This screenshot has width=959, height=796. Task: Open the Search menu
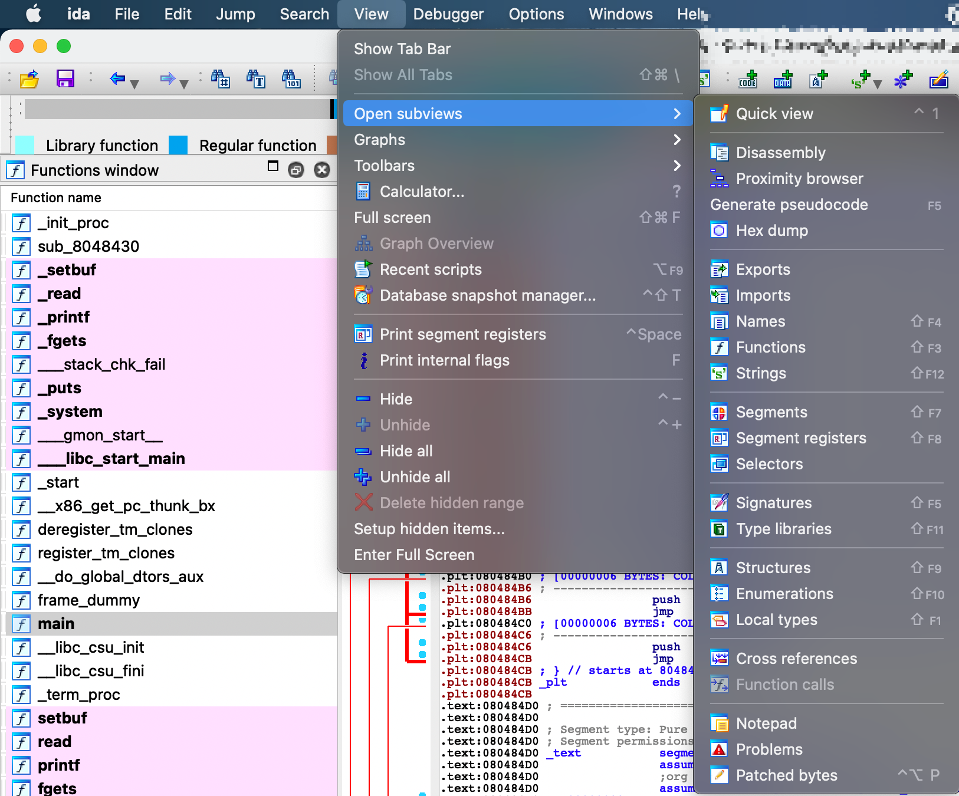304,14
